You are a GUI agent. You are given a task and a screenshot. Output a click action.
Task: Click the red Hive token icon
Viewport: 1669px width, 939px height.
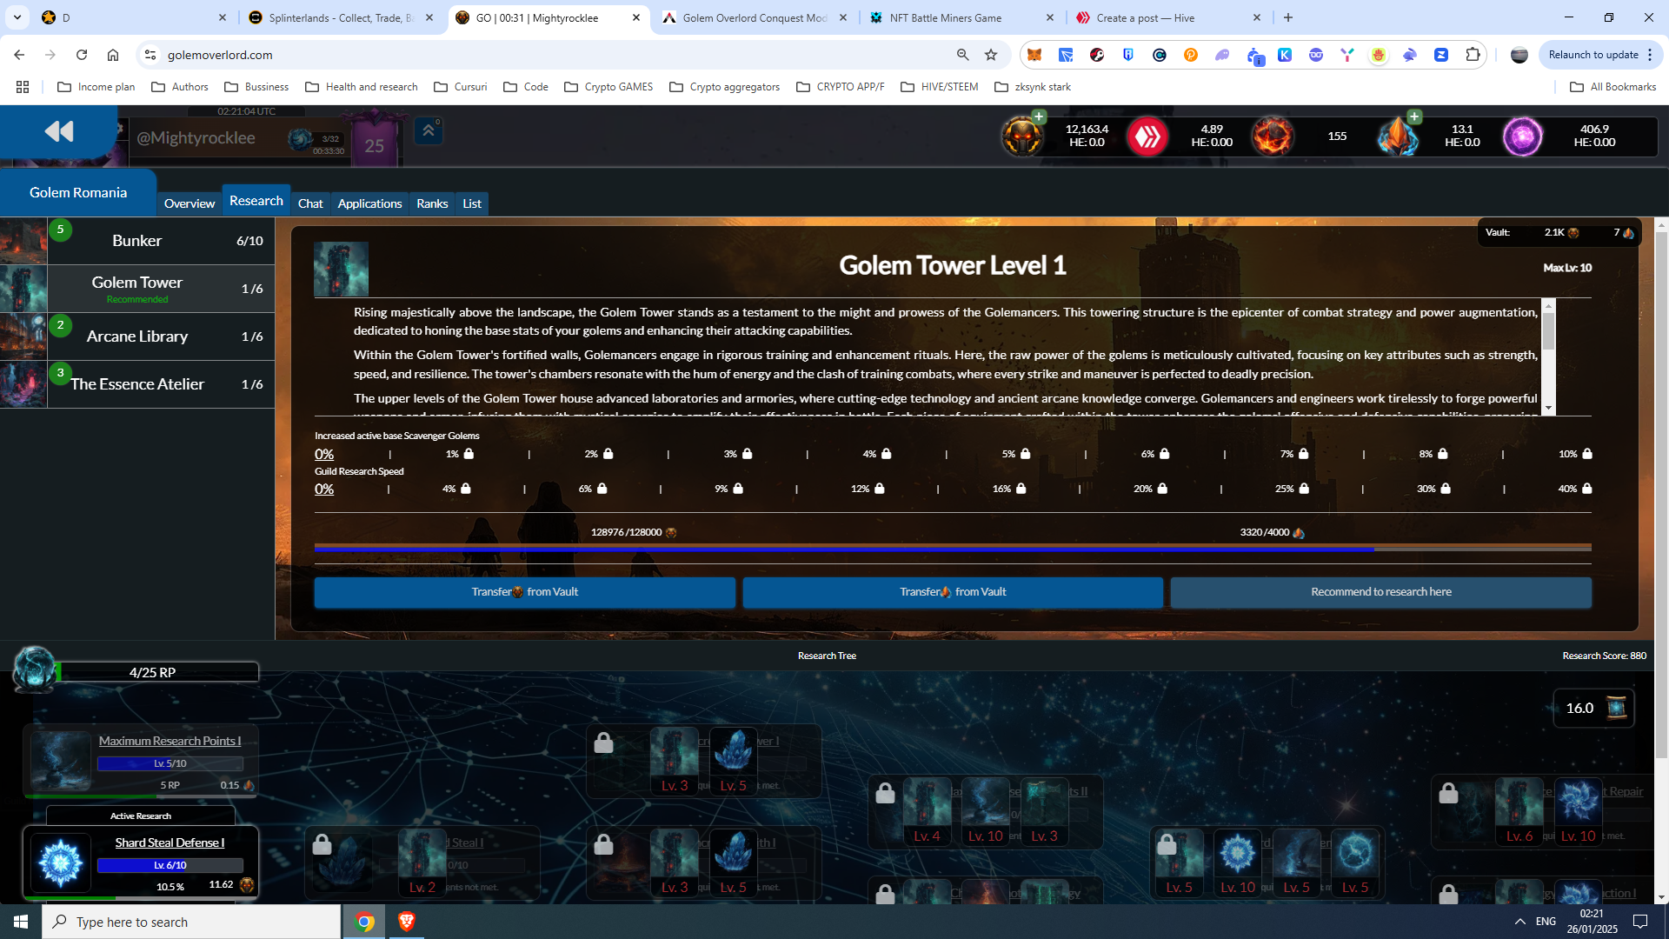(x=1147, y=137)
